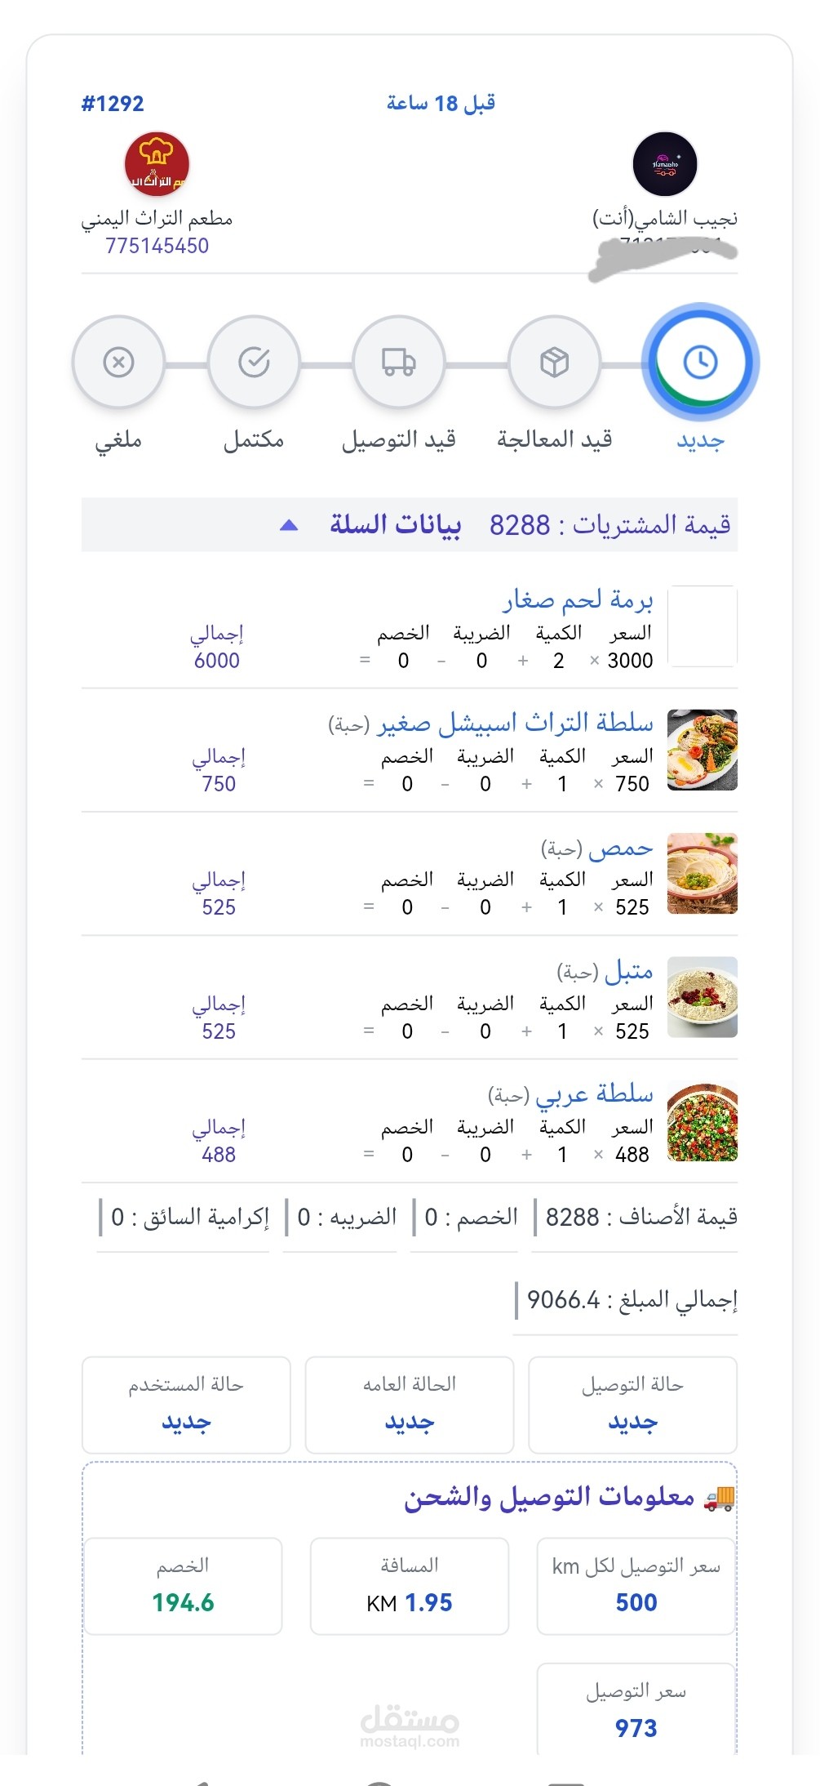The width and height of the screenshot is (820, 1786).
Task: Open the customer profile avatar
Action: (664, 164)
